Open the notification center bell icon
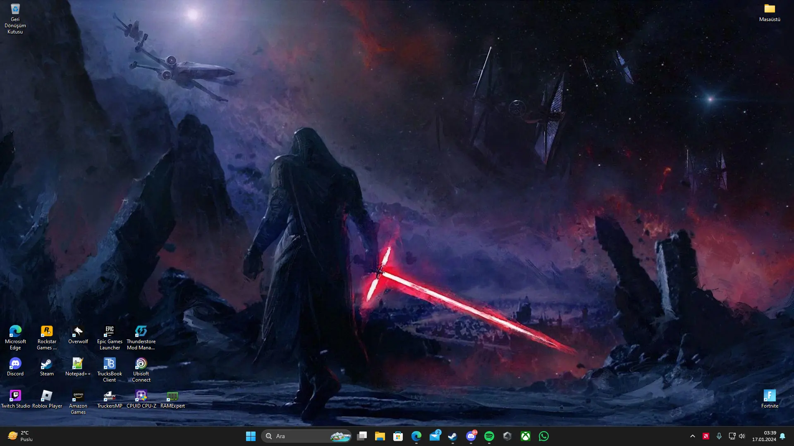794x446 pixels. tap(782, 436)
